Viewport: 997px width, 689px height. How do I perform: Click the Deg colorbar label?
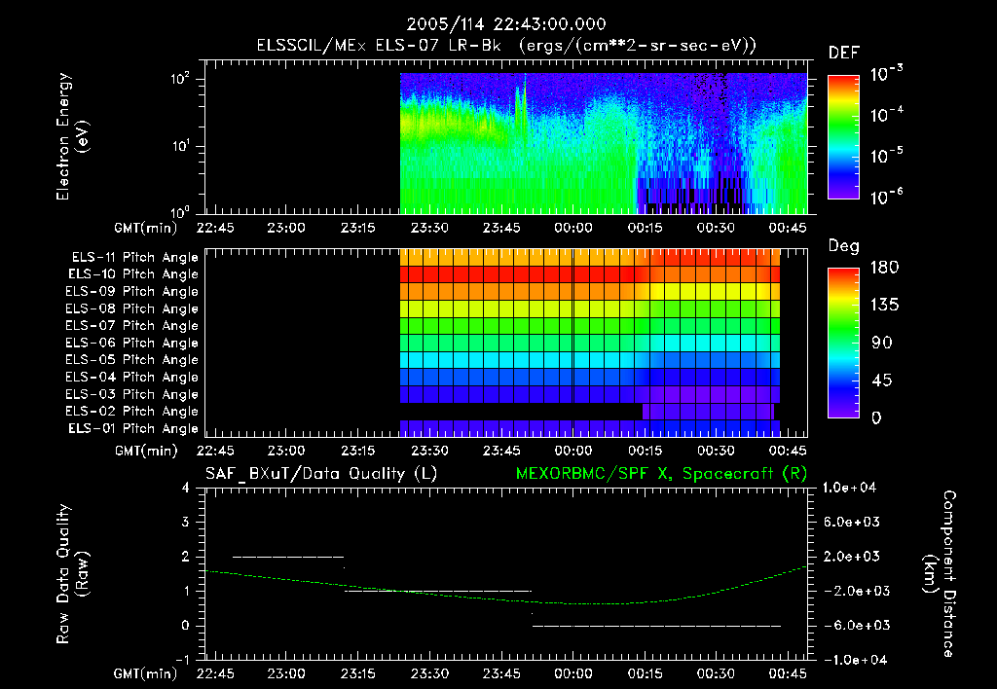[x=844, y=246]
